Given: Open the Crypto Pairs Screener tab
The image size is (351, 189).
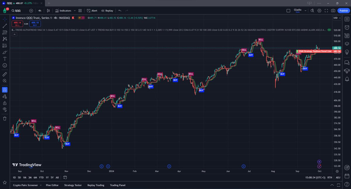Looking at the screenshot, I should tap(25, 185).
